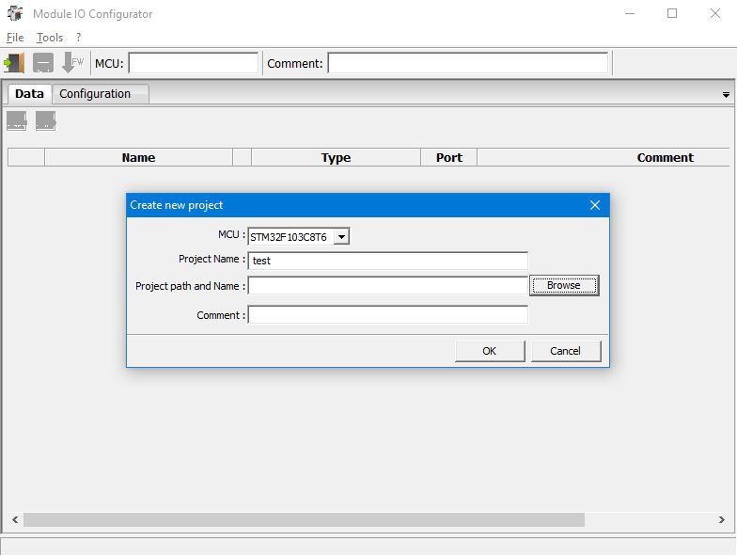Image resolution: width=737 pixels, height=556 pixels.
Task: Switch to the Configuration tab
Action: [95, 94]
